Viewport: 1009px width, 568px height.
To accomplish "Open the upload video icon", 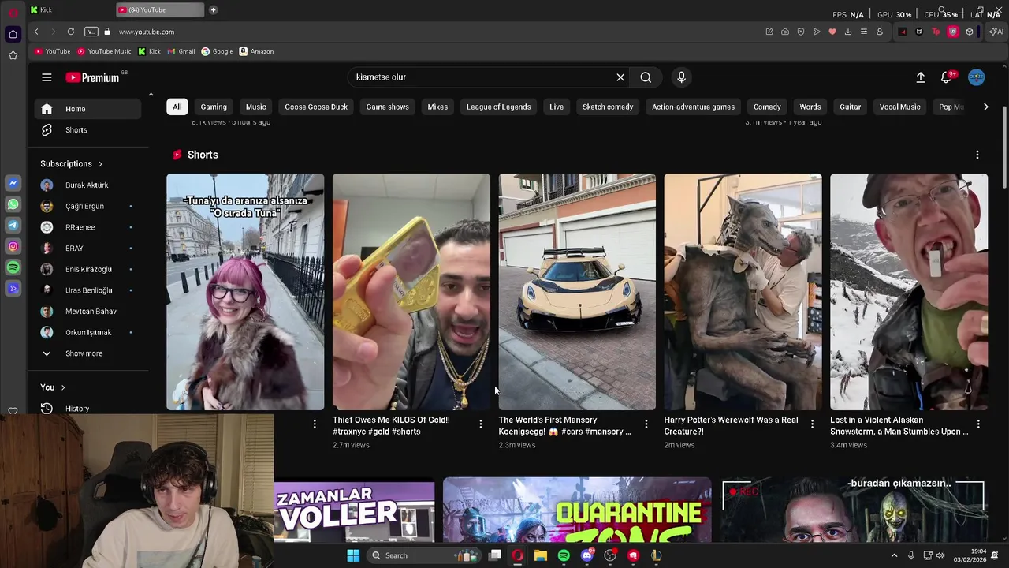I will (x=920, y=77).
